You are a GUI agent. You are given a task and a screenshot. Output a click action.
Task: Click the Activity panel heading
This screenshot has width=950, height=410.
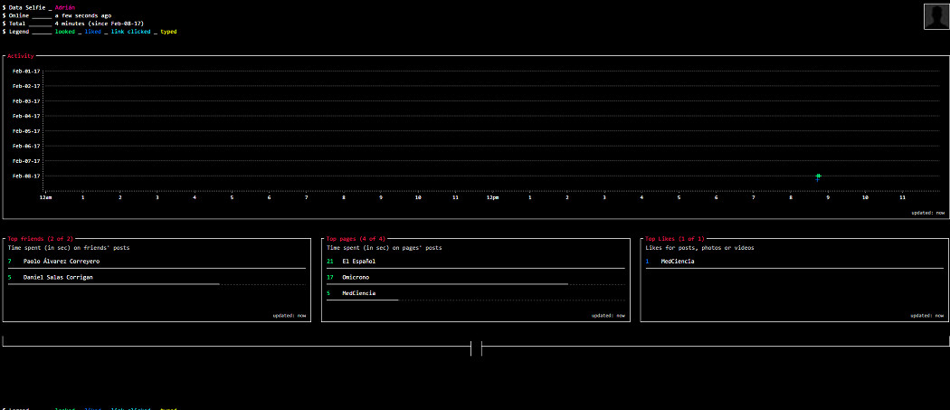point(21,56)
